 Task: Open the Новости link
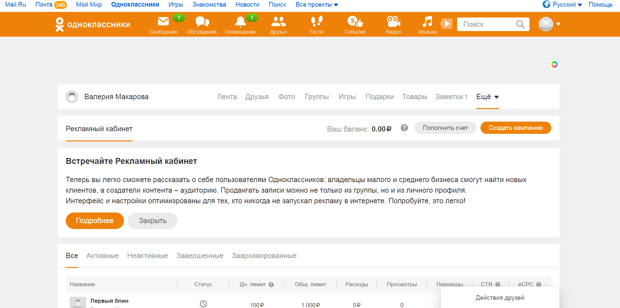tap(247, 5)
